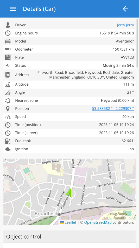Click the Fuel tank label
Screen dimensions: 139x248
click(x=23, y=141)
